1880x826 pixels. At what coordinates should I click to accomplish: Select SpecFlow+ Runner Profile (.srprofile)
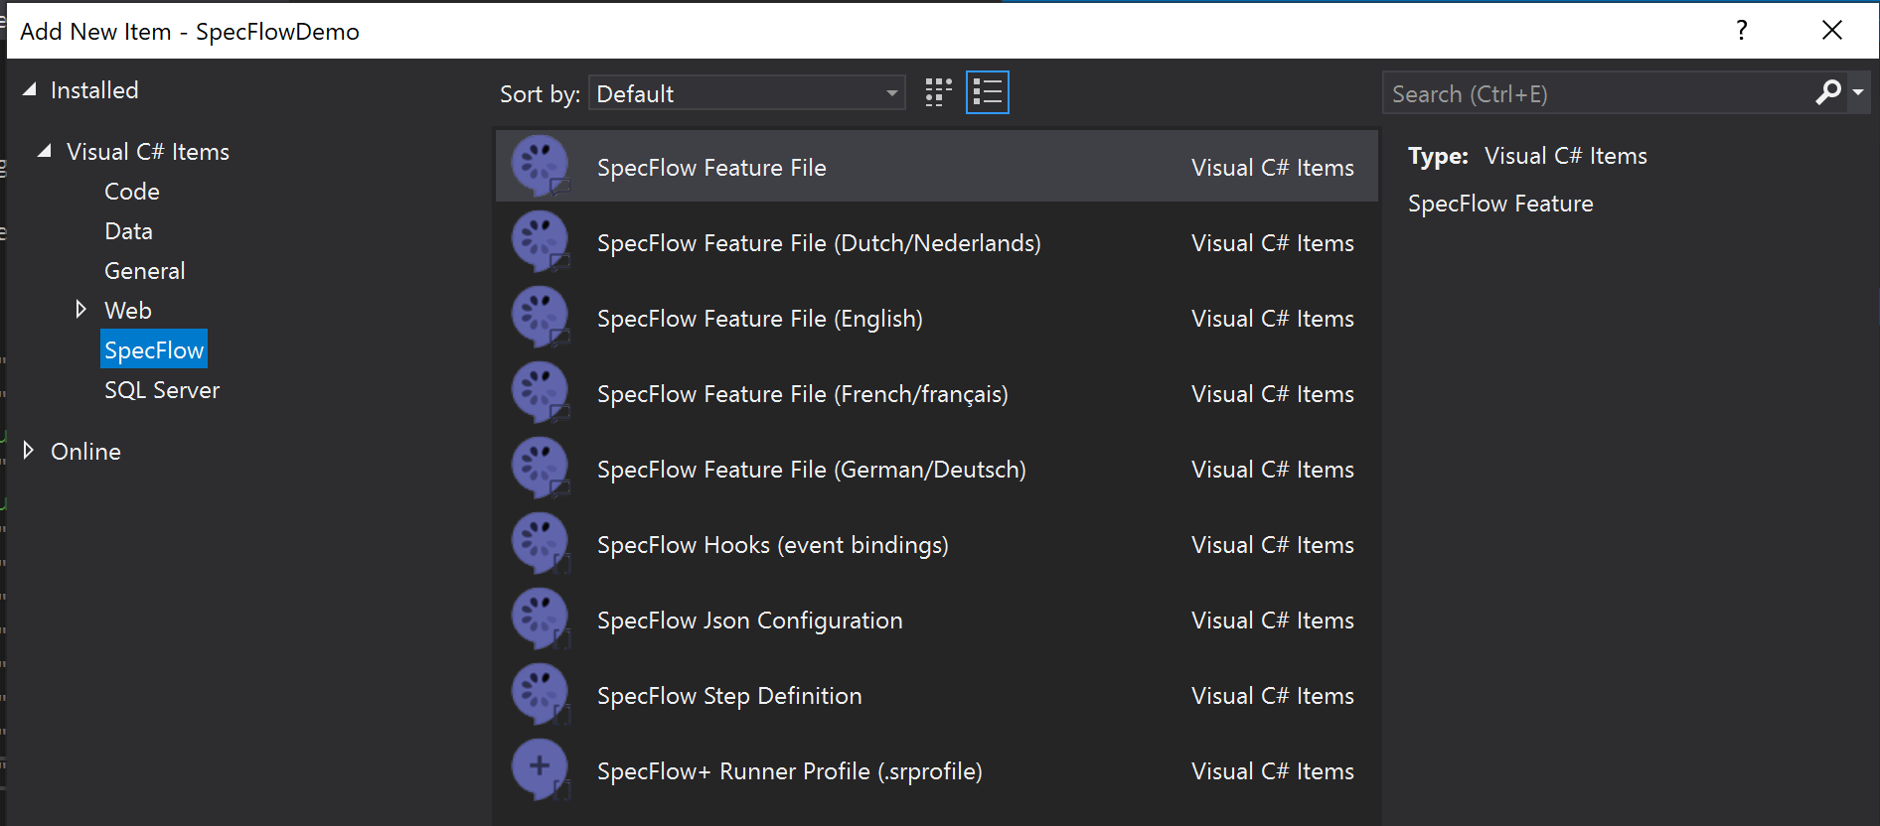coord(936,770)
